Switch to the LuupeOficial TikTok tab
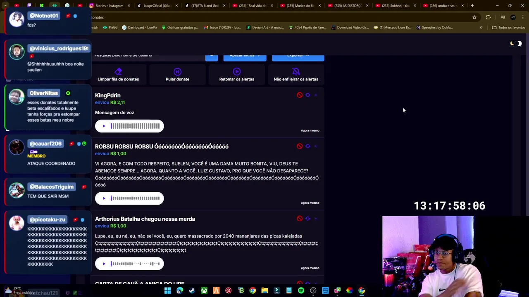Viewport: 529px width, 297px height. coord(157,6)
